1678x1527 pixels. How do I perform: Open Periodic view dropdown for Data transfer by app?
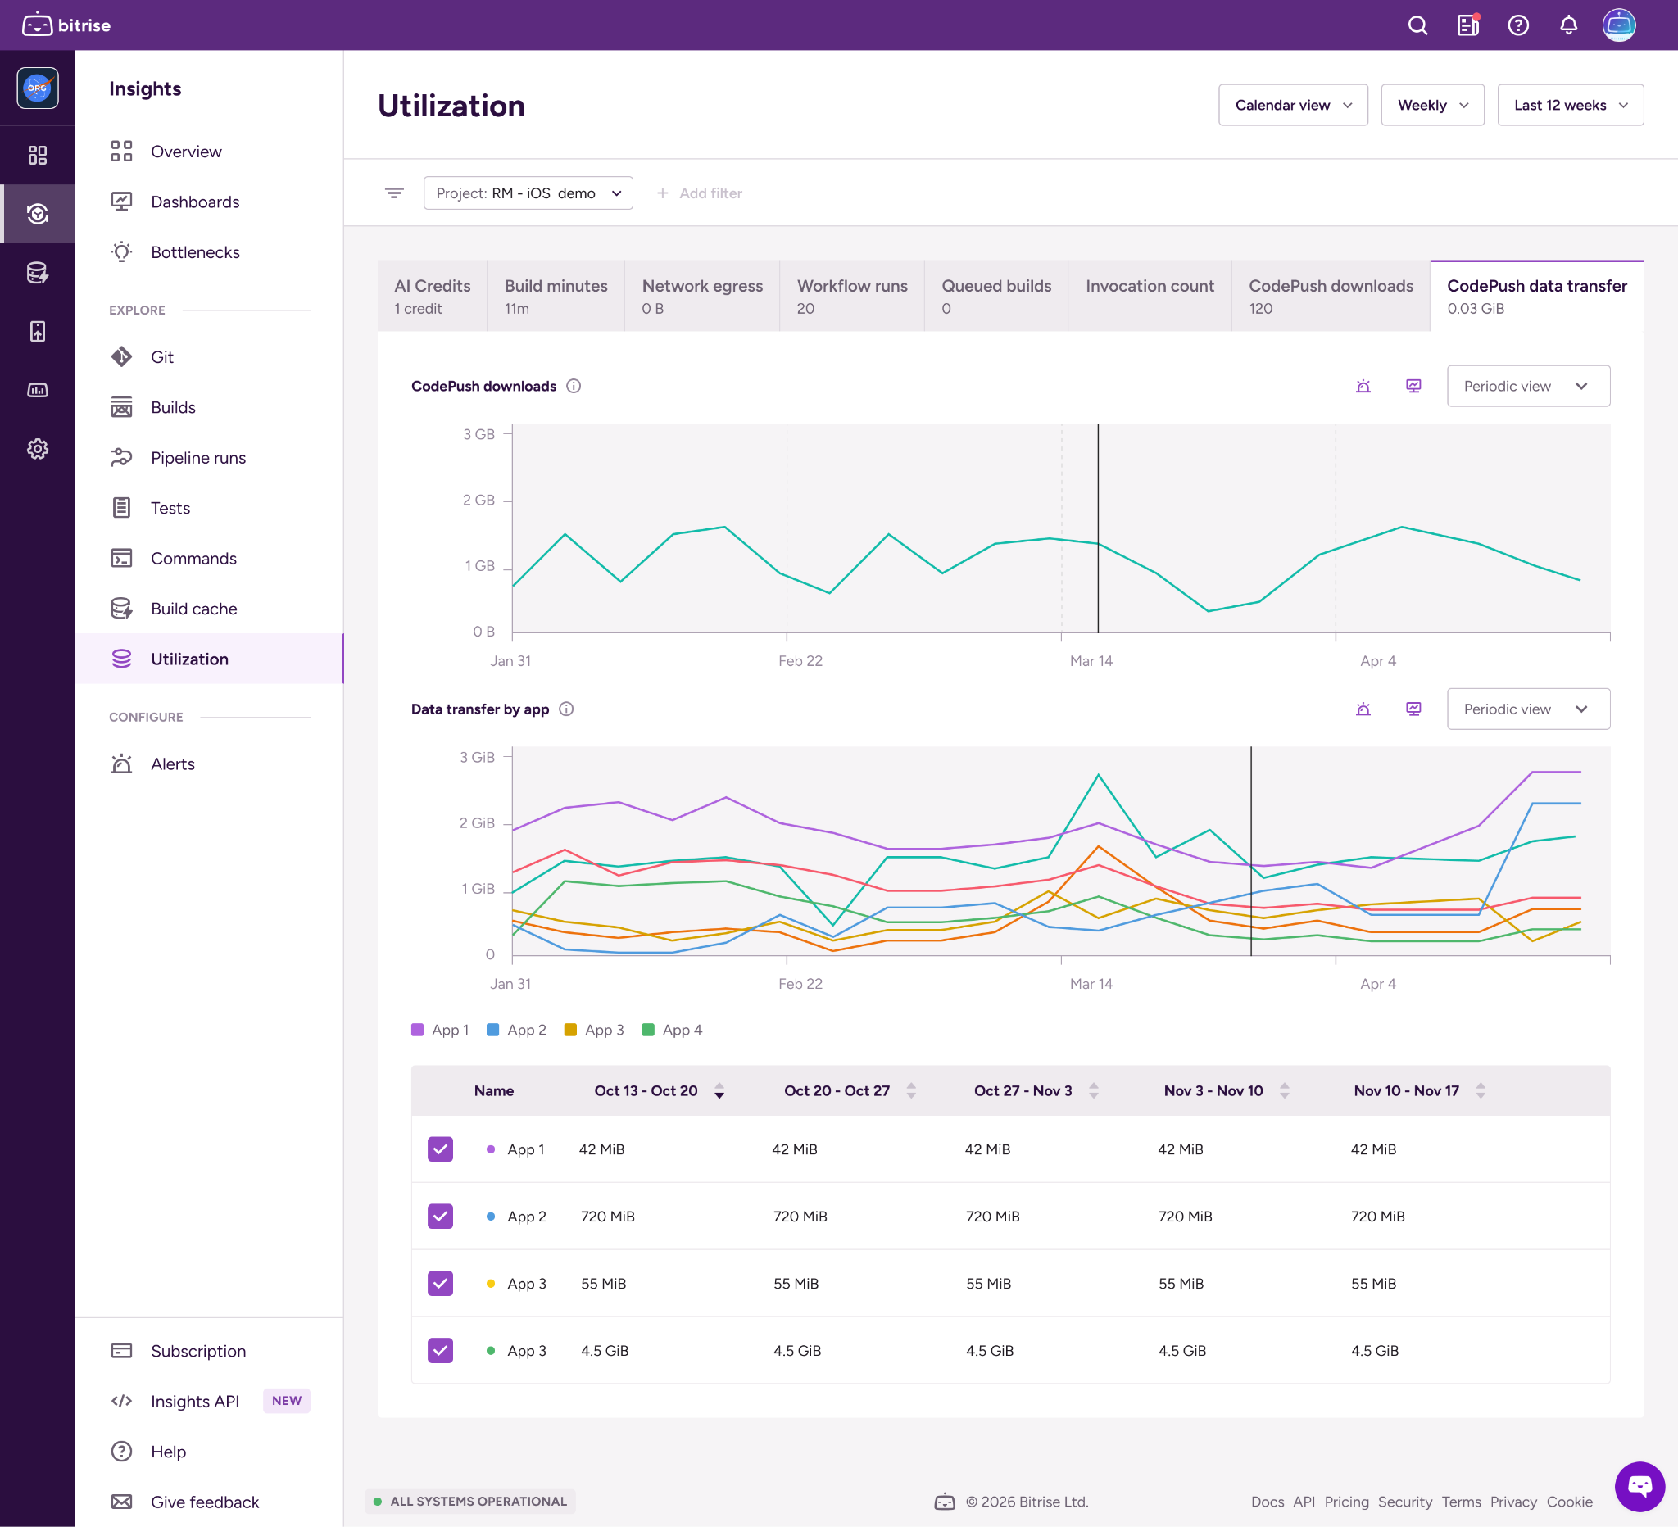tap(1528, 709)
